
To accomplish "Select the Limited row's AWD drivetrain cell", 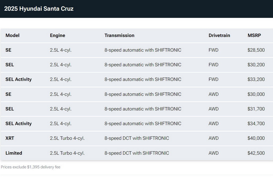I will coord(214,153).
